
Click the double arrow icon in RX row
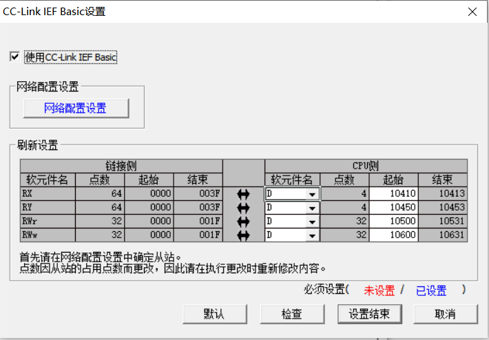coord(243,194)
